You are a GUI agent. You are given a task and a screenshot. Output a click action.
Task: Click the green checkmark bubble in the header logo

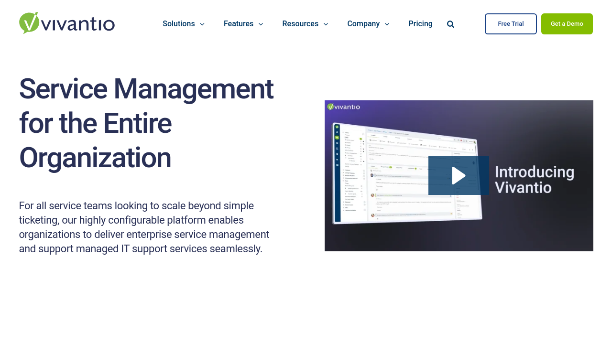click(29, 22)
